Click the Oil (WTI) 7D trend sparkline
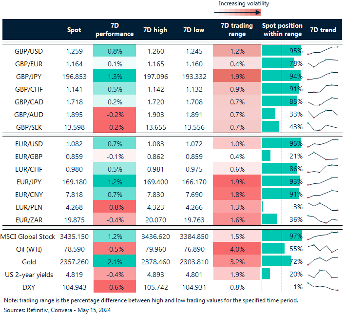The image size is (345, 316). pyautogui.click(x=323, y=249)
